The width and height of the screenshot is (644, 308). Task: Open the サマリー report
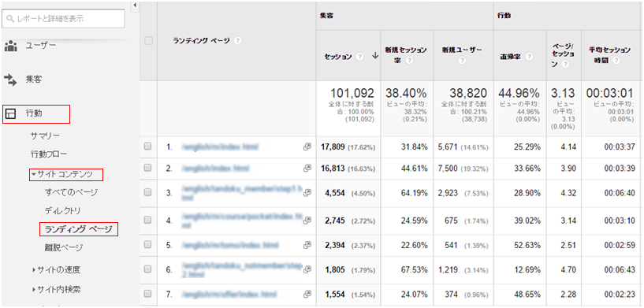(45, 135)
